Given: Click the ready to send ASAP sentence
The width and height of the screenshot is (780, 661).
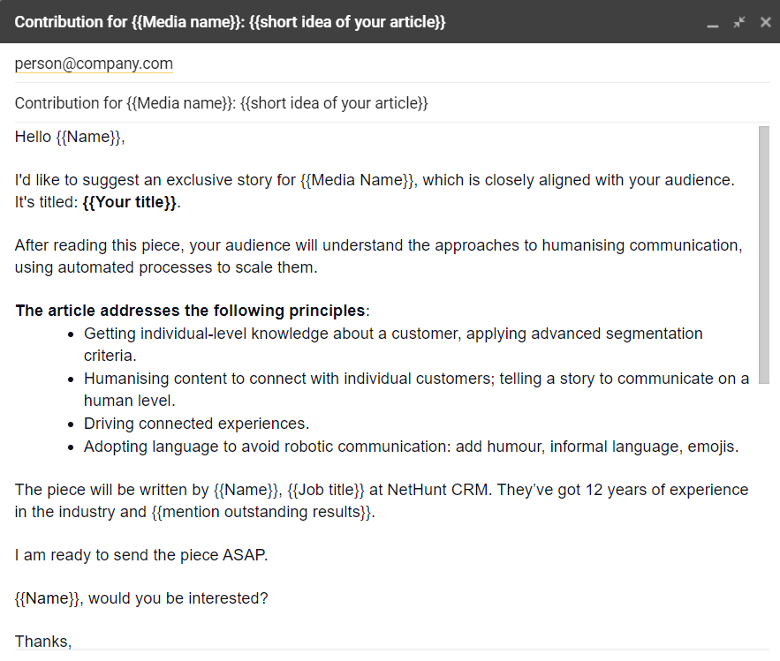Looking at the screenshot, I should pos(140,555).
